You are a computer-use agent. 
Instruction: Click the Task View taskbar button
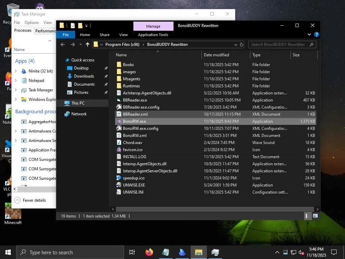pos(132,252)
